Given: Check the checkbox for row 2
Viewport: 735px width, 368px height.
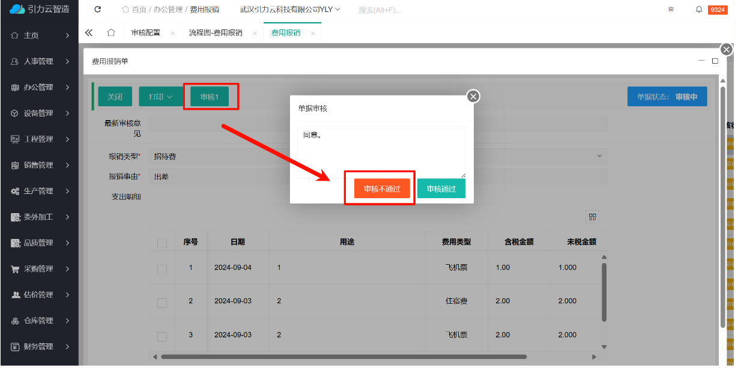Looking at the screenshot, I should tap(162, 303).
